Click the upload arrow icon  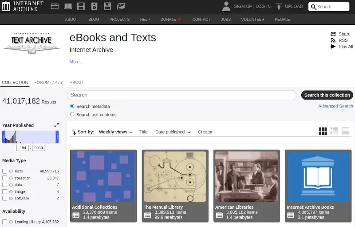(x=279, y=6)
